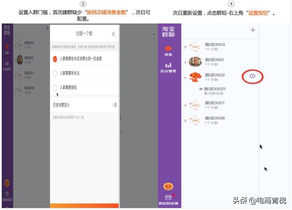Image resolution: width=292 pixels, height=210 pixels.
Task: Select the 测试0001 member avatar
Action: [195, 61]
